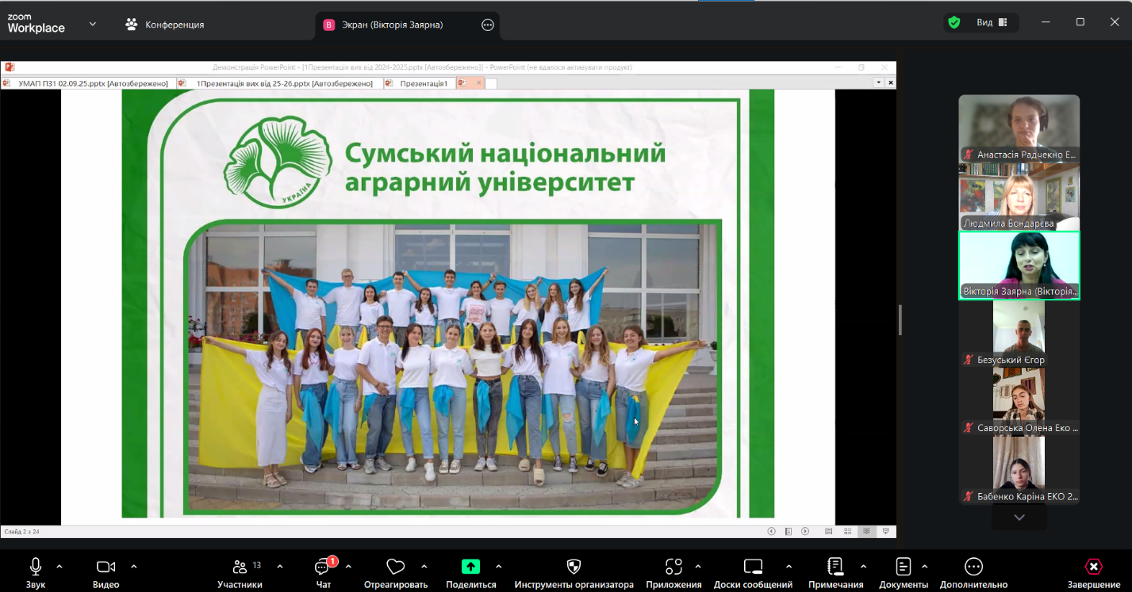
Task: Click the red Завершение end meeting icon
Action: 1094,567
